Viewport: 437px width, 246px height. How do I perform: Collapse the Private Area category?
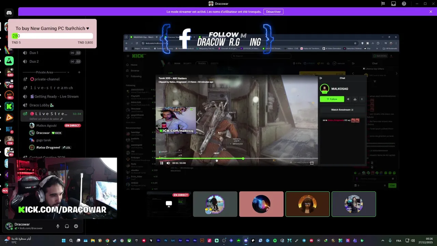coord(46,72)
